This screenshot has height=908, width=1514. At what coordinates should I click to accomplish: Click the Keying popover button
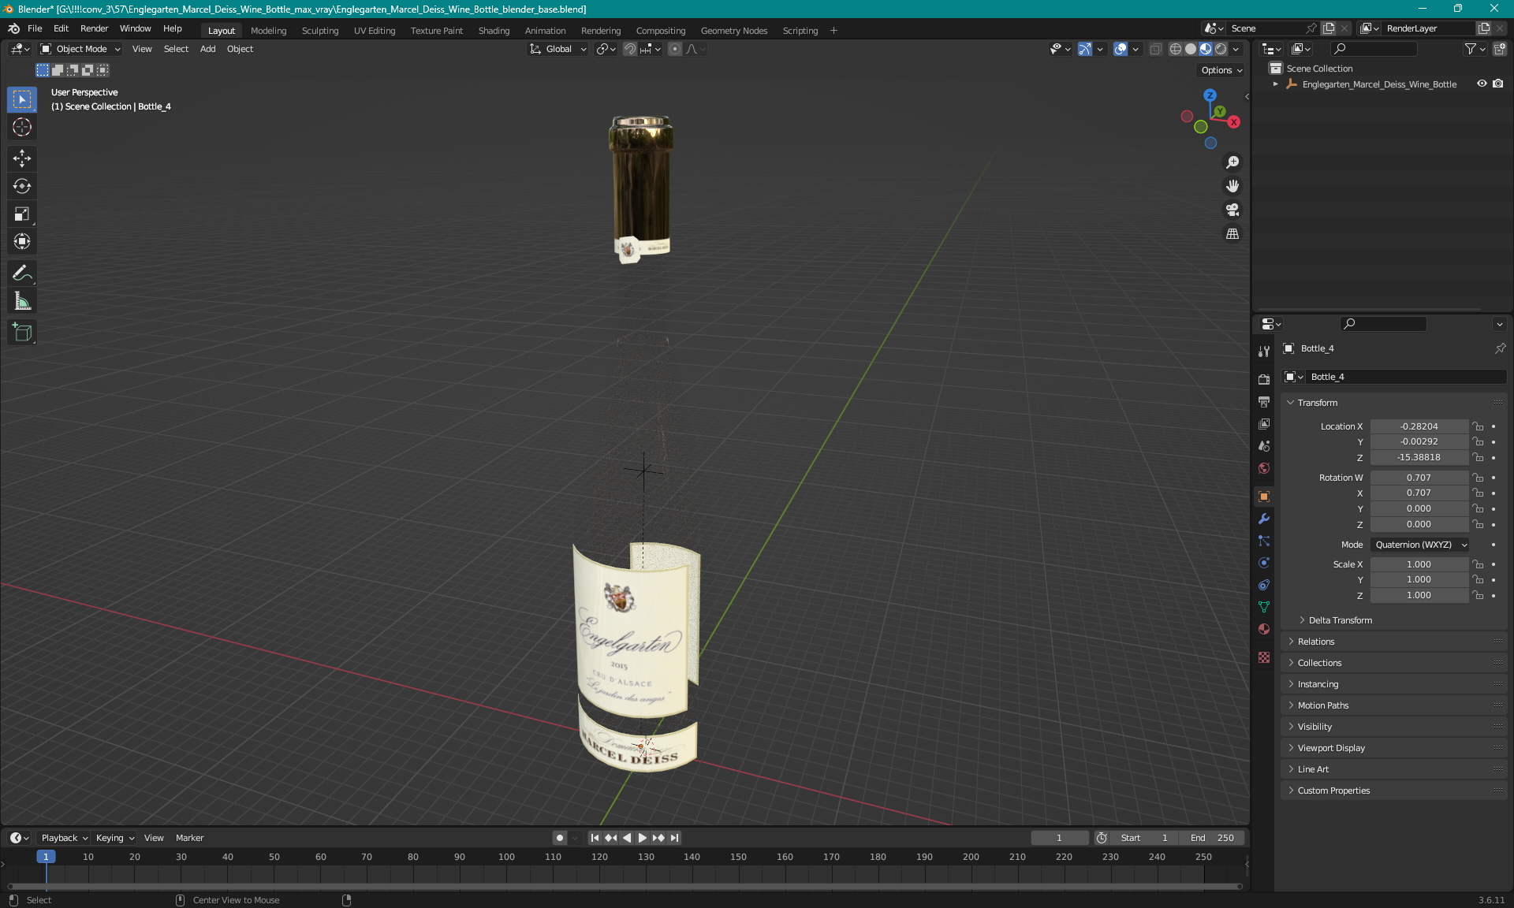115,838
